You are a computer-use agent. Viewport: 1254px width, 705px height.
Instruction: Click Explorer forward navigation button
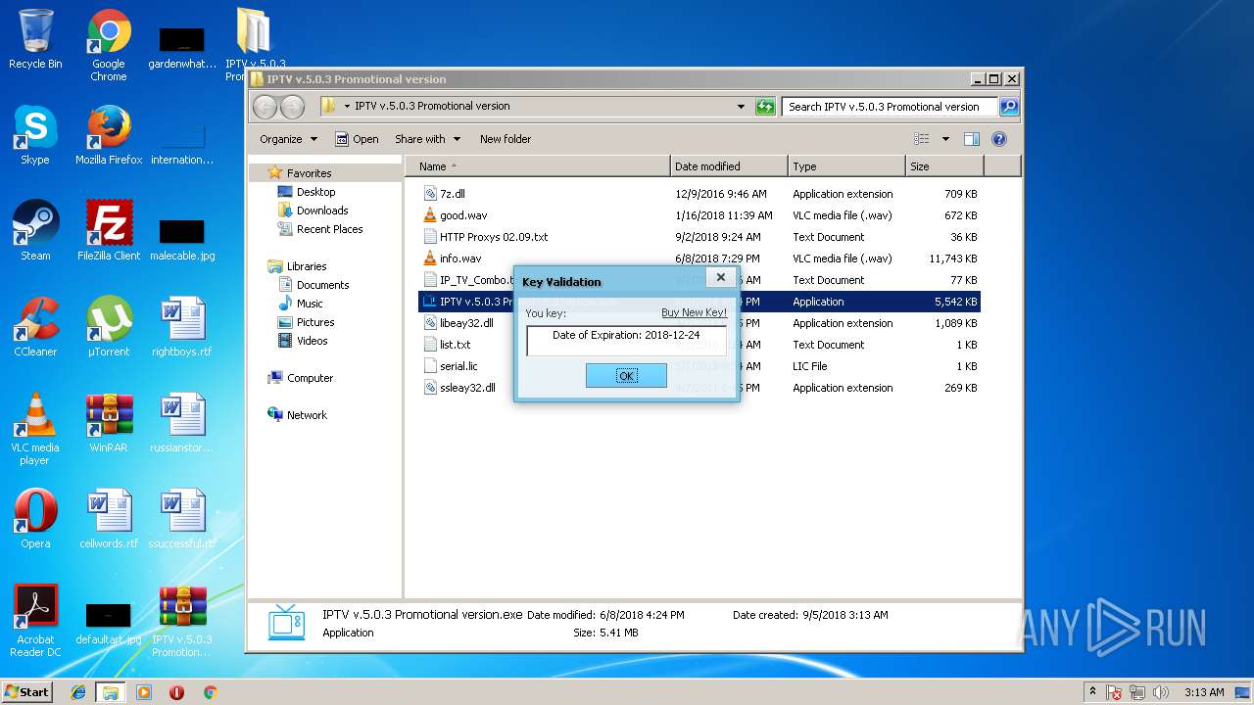coord(292,106)
